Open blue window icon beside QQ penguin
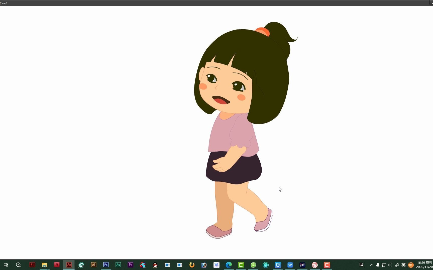This screenshot has height=270, width=433. point(167,265)
